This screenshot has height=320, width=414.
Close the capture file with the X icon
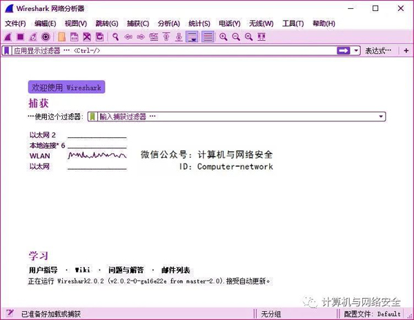point(87,37)
